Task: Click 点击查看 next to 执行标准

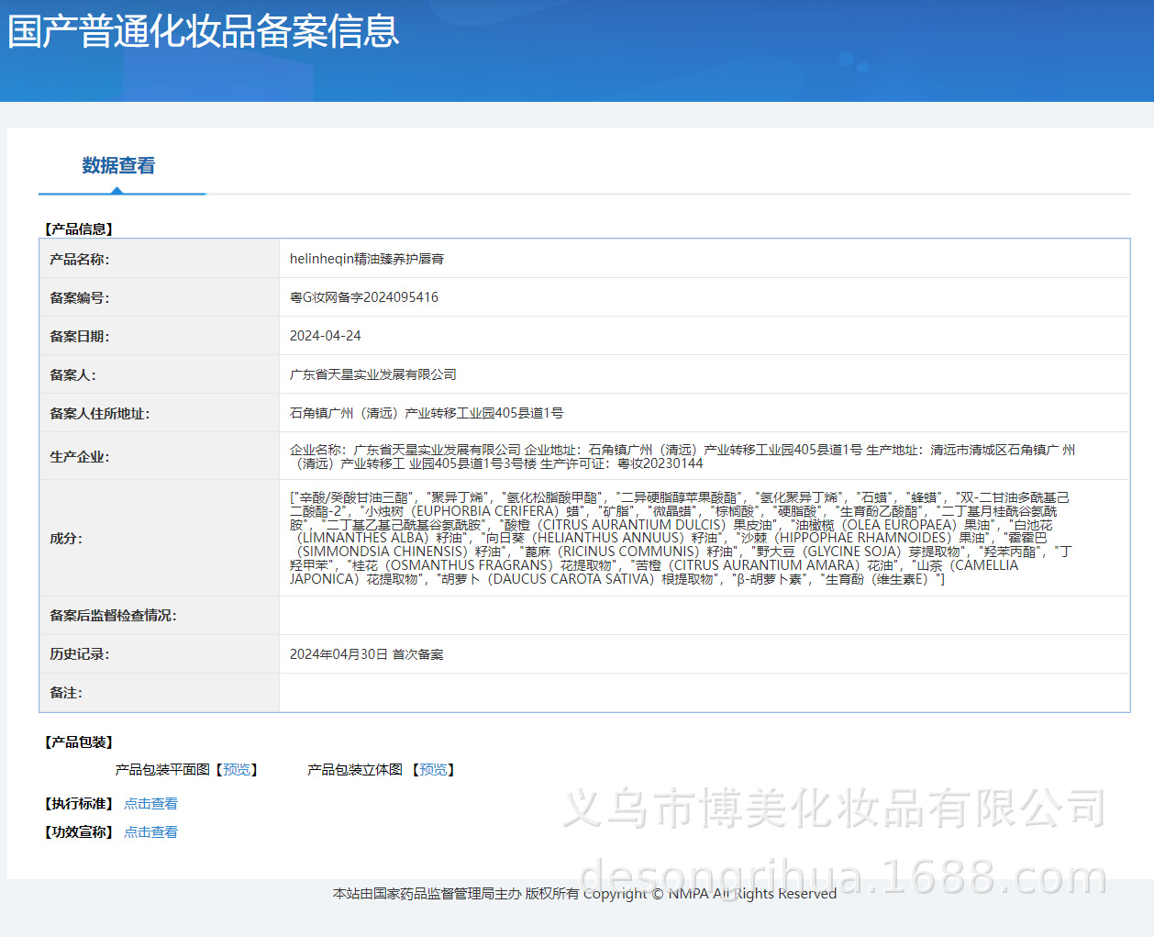Action: point(150,804)
